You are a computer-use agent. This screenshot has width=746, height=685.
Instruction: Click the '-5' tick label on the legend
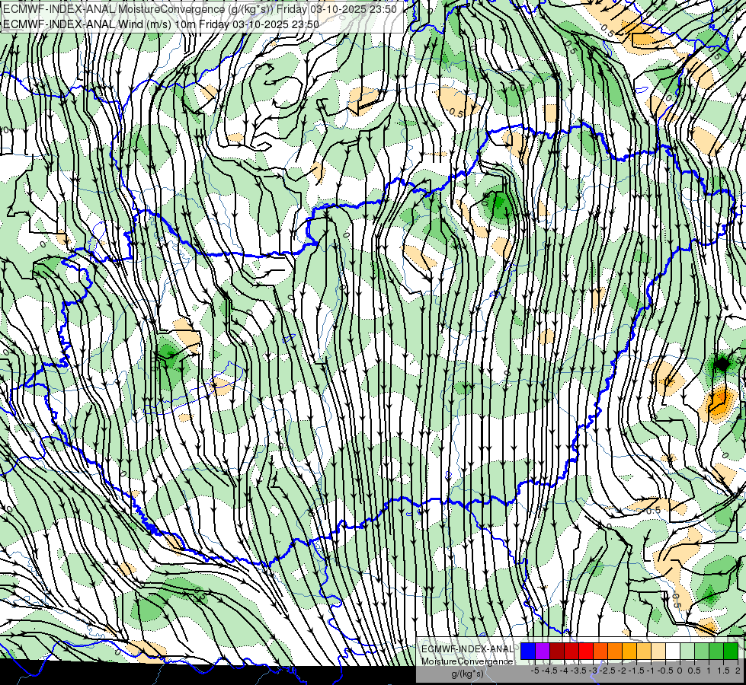pyautogui.click(x=535, y=671)
